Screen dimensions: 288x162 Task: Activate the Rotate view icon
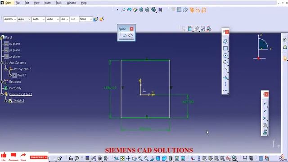[134, 158]
